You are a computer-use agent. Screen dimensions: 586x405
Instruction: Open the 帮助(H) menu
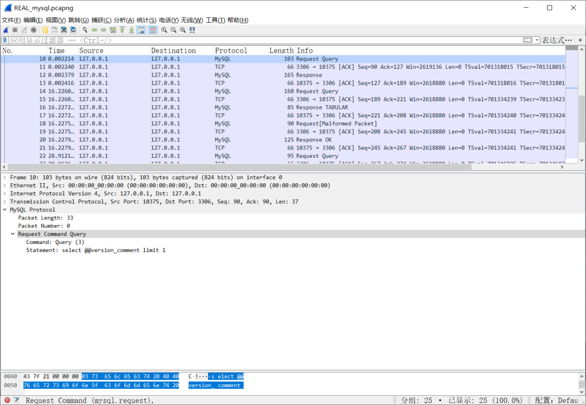click(x=238, y=20)
